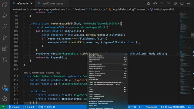This screenshot has height=109, width=194.
Task: Close the refactor.ts tab
Action: point(32,3)
